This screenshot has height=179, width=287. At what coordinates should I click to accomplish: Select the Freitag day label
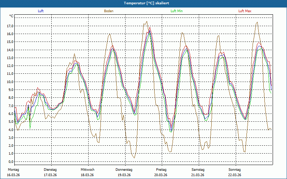coord(161,169)
